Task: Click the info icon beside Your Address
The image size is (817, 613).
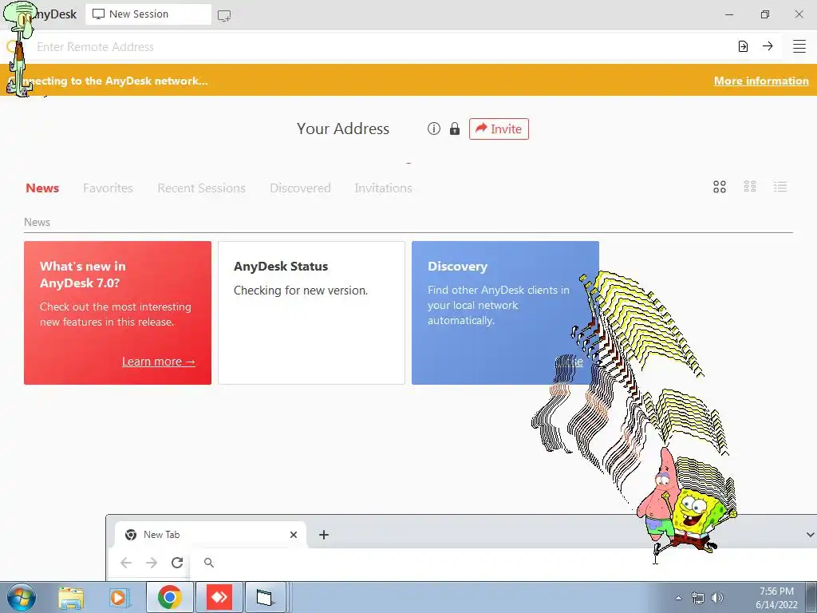Action: click(433, 129)
